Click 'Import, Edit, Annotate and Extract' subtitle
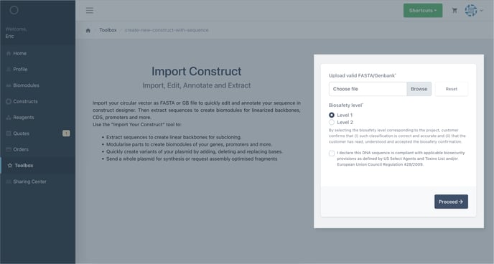The width and height of the screenshot is (494, 264). [x=196, y=85]
